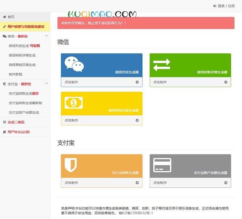
Task: Click 点击制作 under 微信转账详情生成器
Action: tap(160, 82)
